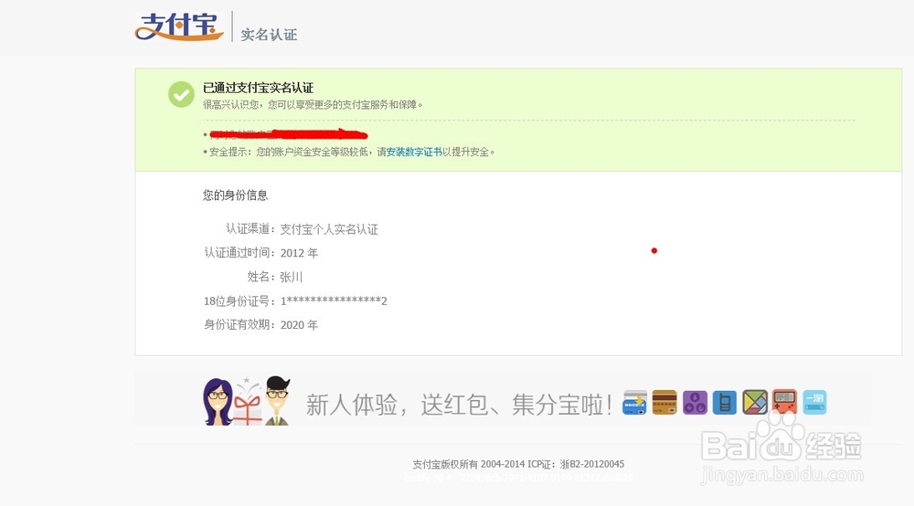Click the 安全提示 security tip line
Screen dimensions: 914x506
(x=349, y=152)
